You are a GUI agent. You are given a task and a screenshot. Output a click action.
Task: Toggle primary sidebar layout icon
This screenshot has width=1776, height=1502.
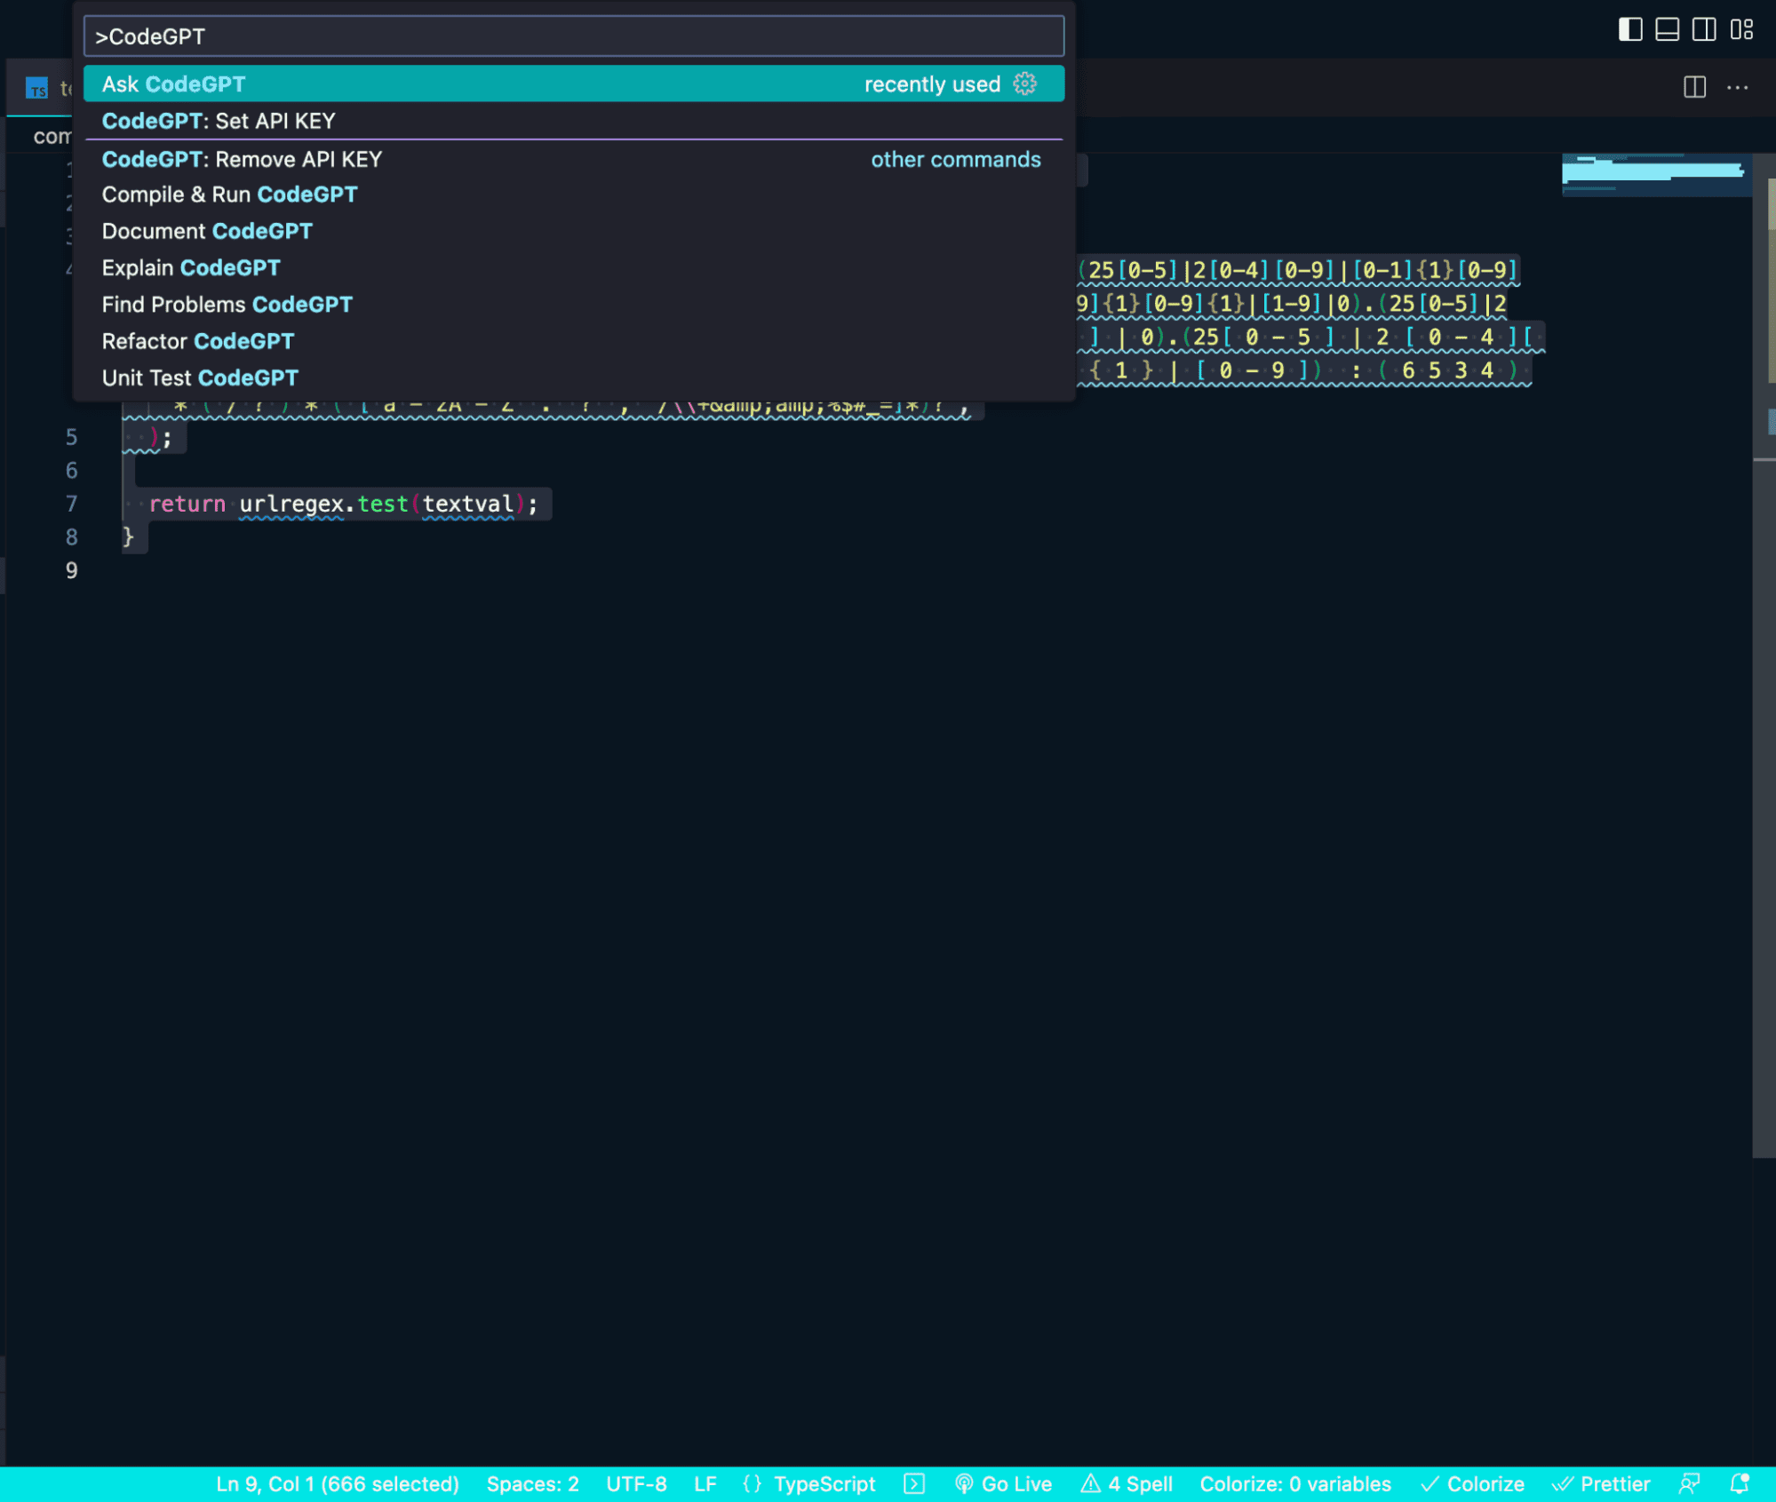1629,29
